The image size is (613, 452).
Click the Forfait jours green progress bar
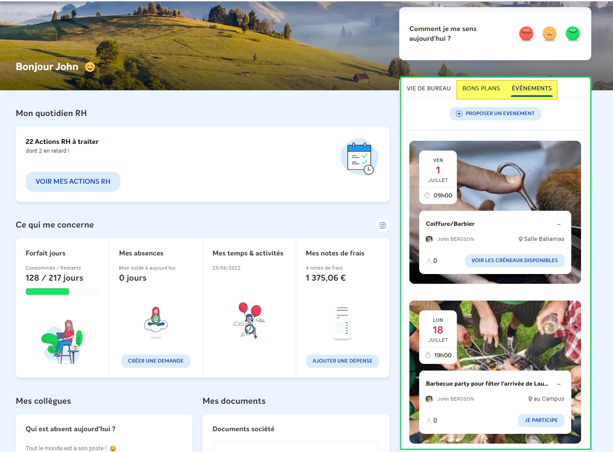pyautogui.click(x=47, y=291)
